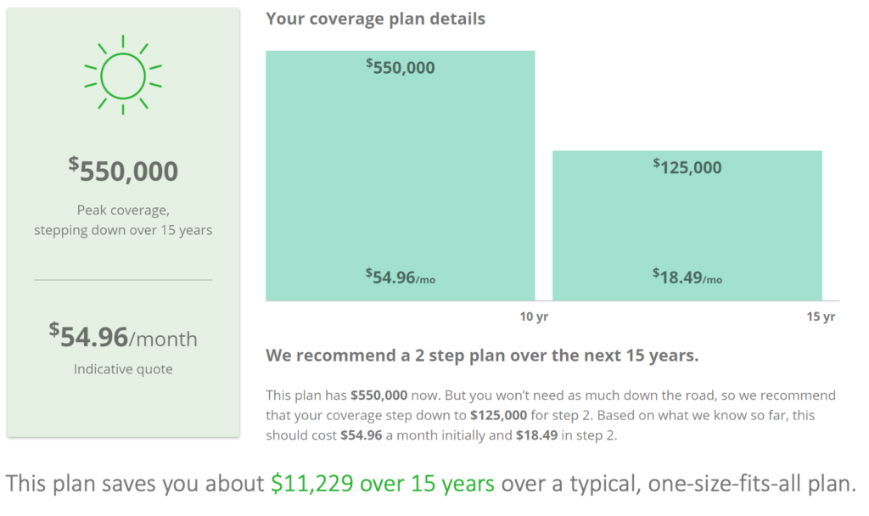Click the Your coverage plan details heading
The height and width of the screenshot is (516, 869).
[375, 19]
